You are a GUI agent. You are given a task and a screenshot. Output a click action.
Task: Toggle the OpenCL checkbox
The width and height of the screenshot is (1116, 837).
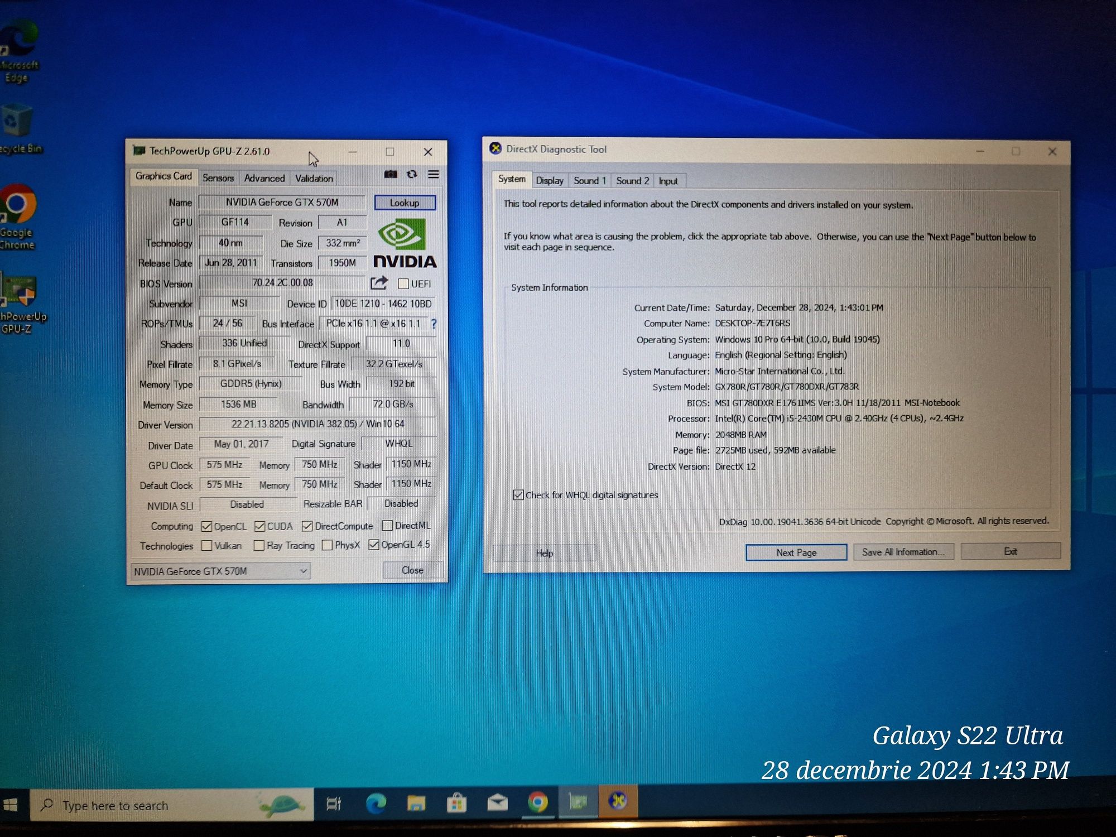tap(206, 526)
